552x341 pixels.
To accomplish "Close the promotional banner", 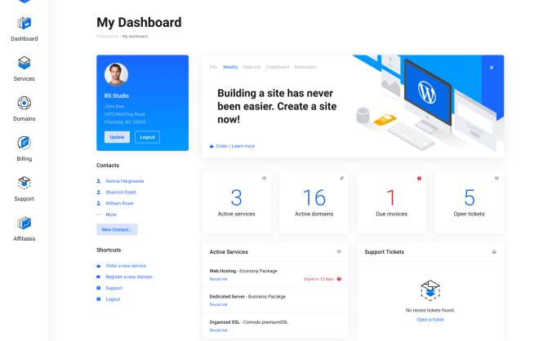I will pyautogui.click(x=492, y=68).
